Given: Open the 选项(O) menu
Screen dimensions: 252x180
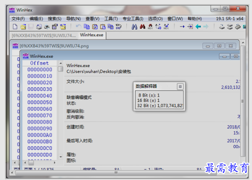Looking at the screenshot, I should click(155, 19).
